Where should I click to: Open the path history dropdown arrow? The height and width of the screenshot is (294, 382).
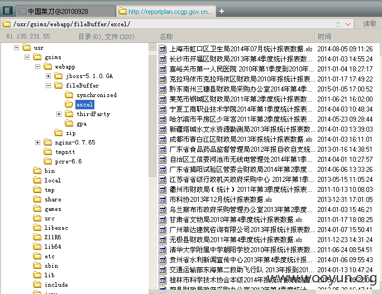click(x=348, y=24)
